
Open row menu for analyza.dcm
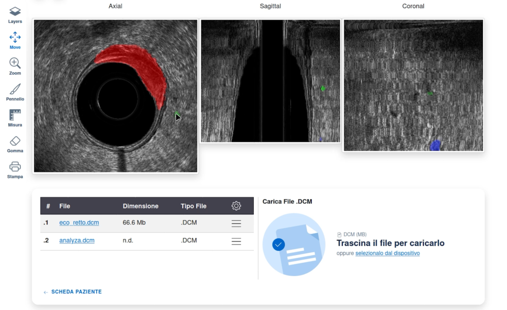[x=236, y=241]
